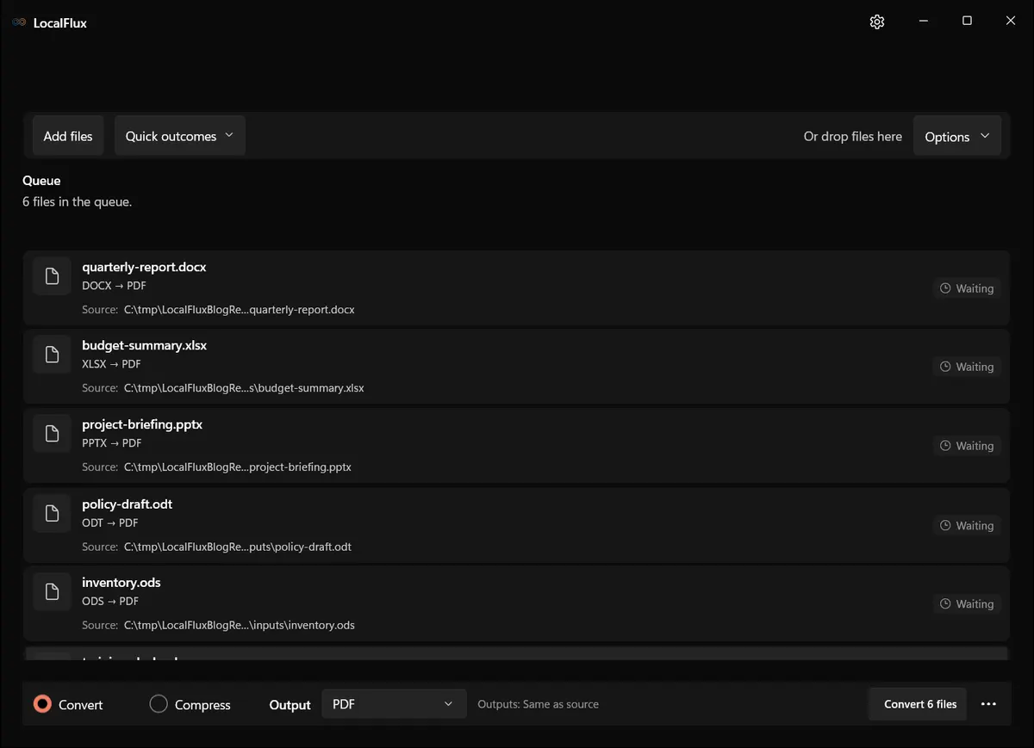Click the file icon for policy-draft.odt

click(x=52, y=513)
